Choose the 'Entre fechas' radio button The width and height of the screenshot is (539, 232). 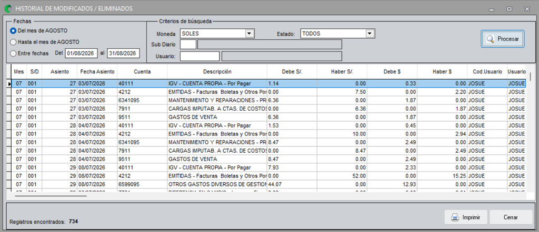[13, 54]
